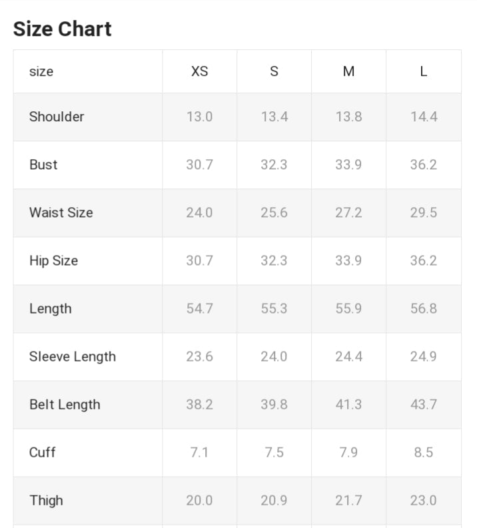
Task: Select the S column header
Action: [274, 71]
